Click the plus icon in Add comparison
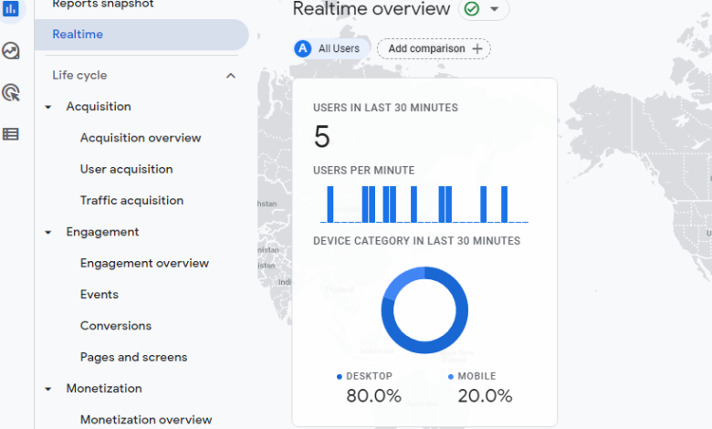Image resolution: width=712 pixels, height=429 pixels. [x=477, y=48]
